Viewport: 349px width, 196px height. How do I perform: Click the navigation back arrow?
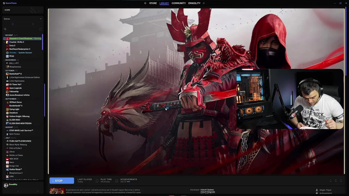pyautogui.click(x=145, y=3)
